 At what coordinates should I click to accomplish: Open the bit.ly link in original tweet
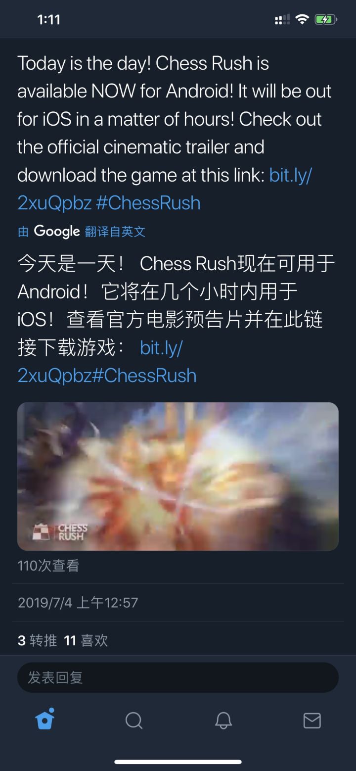tap(165, 189)
